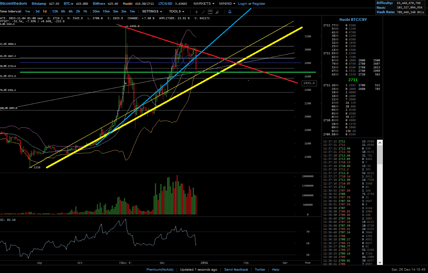Set time interval to 5m

coord(116,11)
